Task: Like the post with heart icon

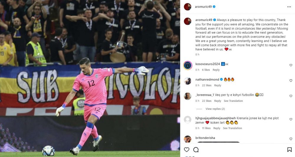Action: (x=187, y=150)
